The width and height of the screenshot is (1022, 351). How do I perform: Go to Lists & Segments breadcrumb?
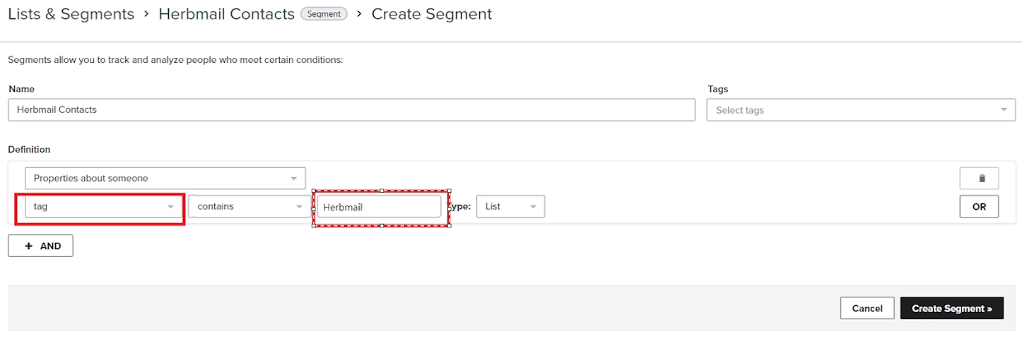(71, 14)
